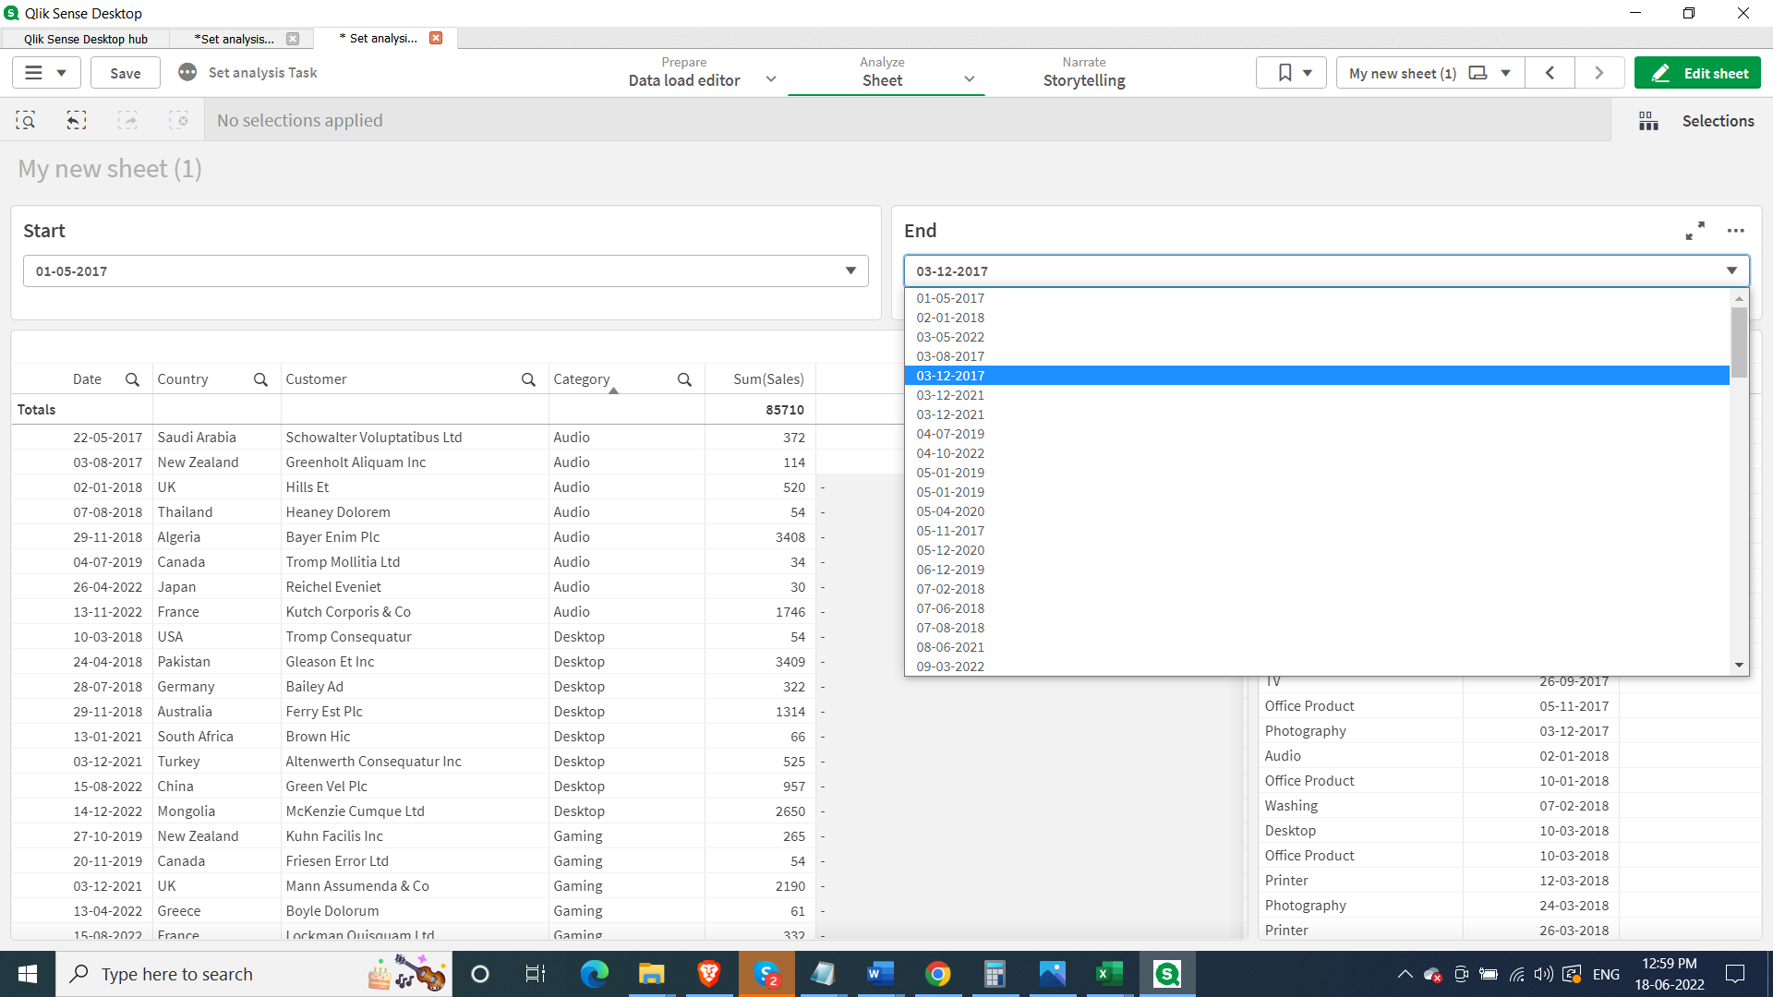Viewport: 1773px width, 997px height.
Task: Open the Narrate Storytelling view
Action: click(1084, 73)
